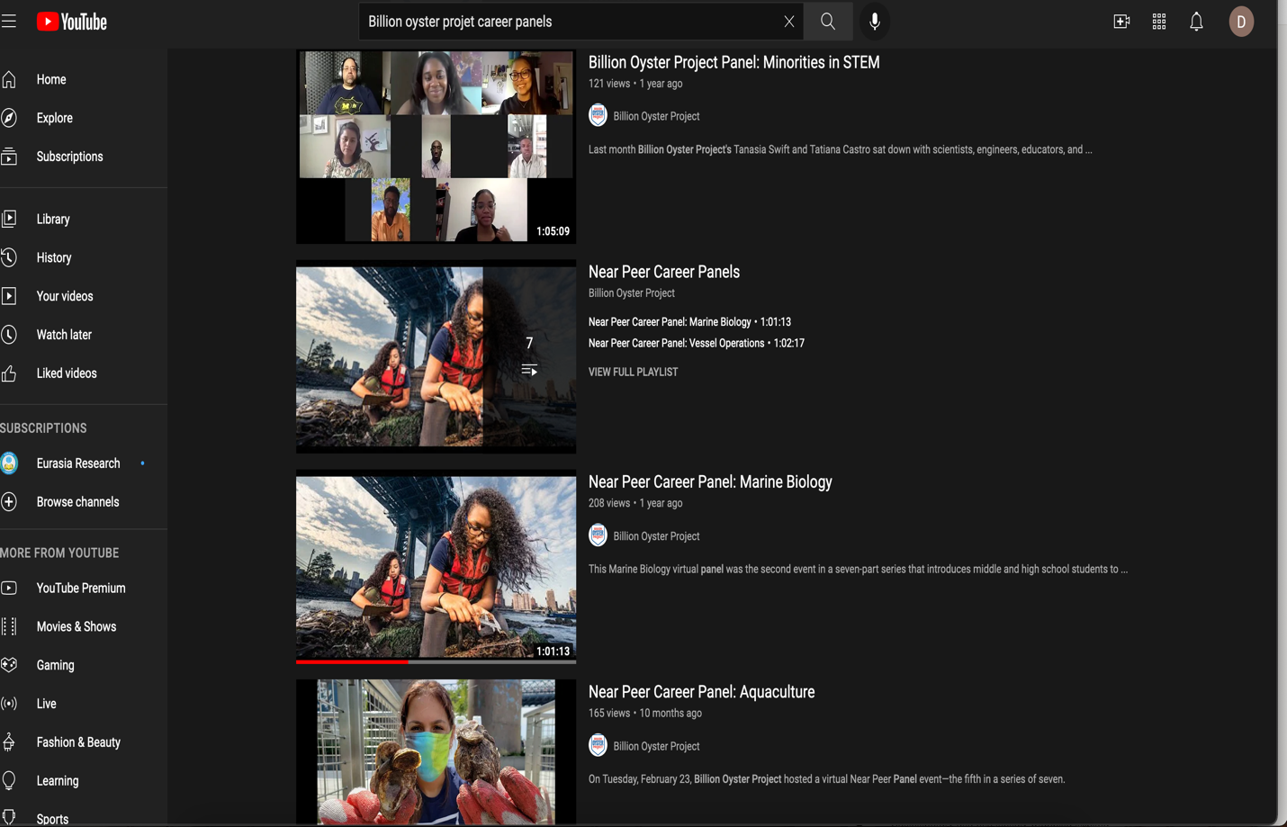Click the Fashion & Beauty icon
Viewport: 1287px width, 827px height.
9,742
